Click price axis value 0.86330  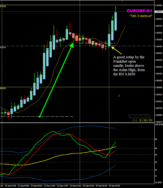[x=159, y=60]
